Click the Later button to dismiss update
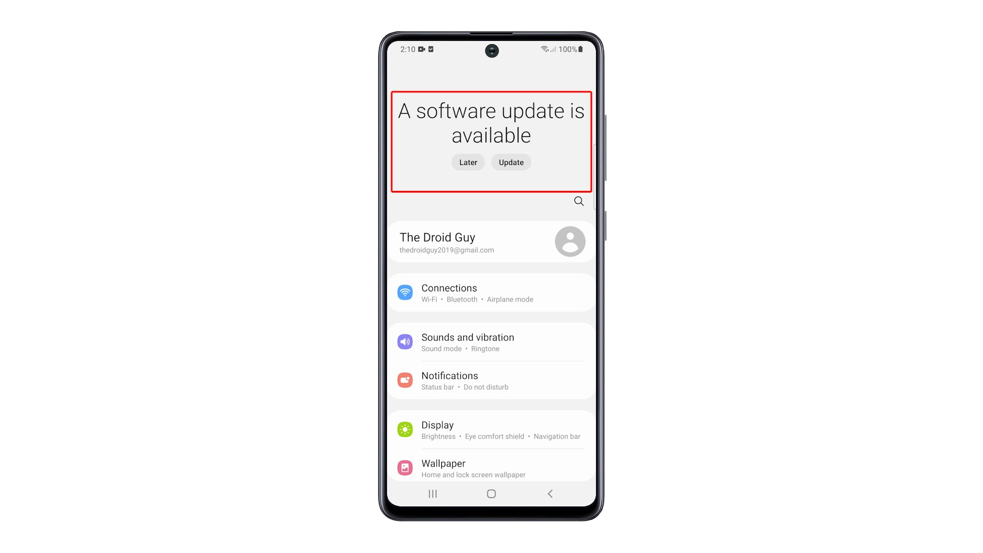This screenshot has height=553, width=983. click(x=468, y=162)
